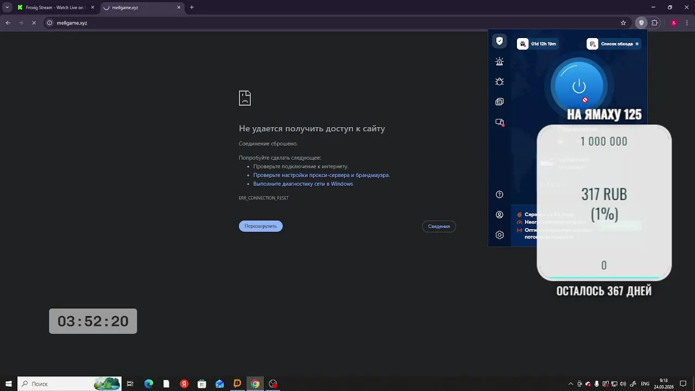Stop loading the page
This screenshot has height=391, width=695.
click(x=34, y=23)
